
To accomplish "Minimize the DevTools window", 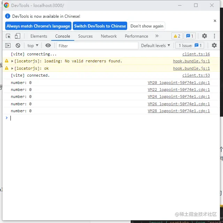I will coord(180,5).
